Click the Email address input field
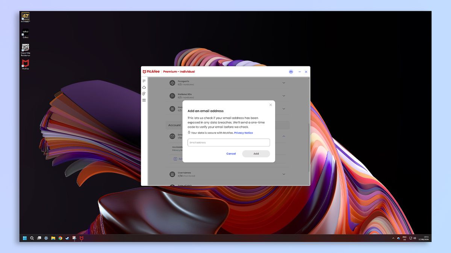 pos(229,142)
